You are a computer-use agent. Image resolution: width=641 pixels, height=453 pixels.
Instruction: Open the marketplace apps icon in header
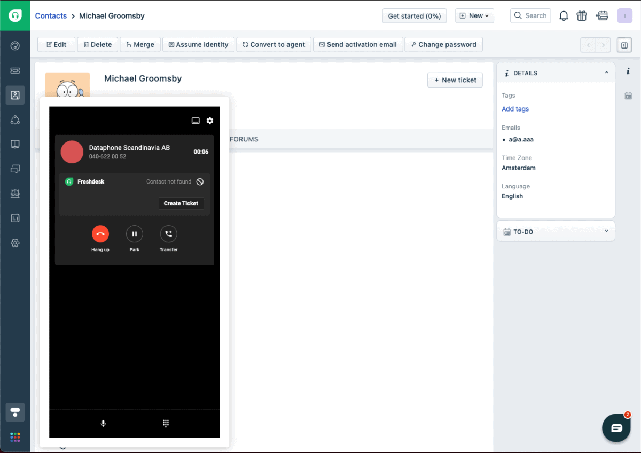pyautogui.click(x=603, y=15)
